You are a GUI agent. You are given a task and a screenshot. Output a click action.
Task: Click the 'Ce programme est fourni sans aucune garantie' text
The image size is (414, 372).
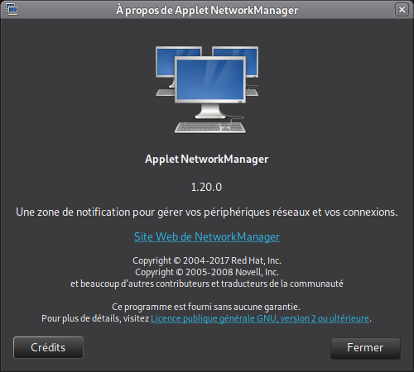[206, 307]
